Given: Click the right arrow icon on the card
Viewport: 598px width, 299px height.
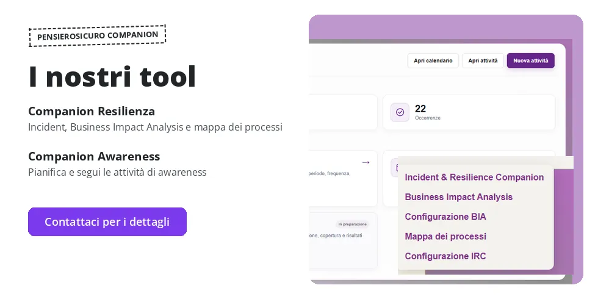Looking at the screenshot, I should [x=366, y=162].
